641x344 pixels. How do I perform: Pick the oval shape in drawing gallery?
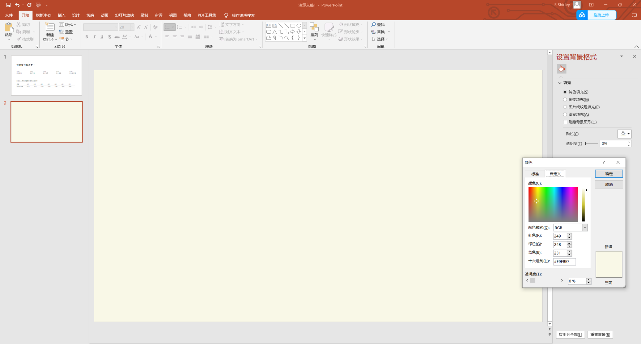pos(299,26)
